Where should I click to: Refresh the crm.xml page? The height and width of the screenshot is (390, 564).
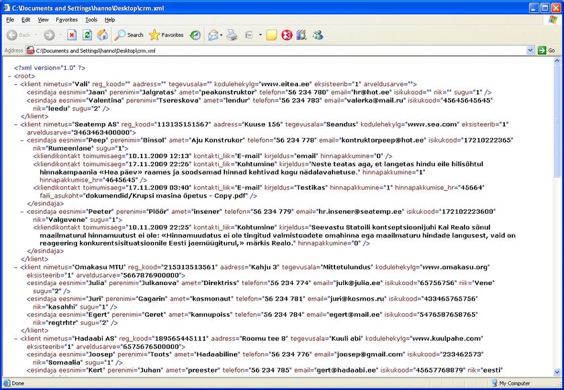[x=87, y=35]
